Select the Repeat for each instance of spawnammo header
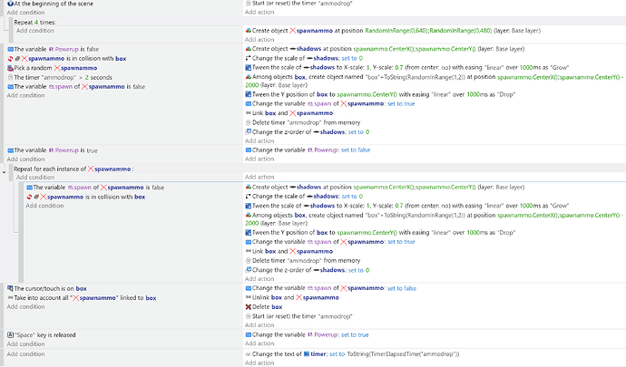626x367 pixels. click(73, 169)
